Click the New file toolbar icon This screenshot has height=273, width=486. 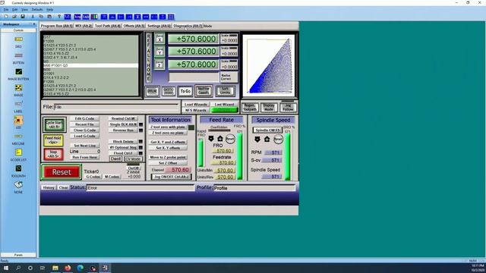tap(6, 17)
